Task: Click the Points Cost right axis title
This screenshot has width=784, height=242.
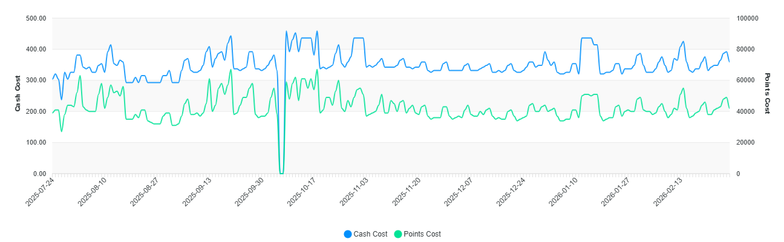Action: click(767, 94)
